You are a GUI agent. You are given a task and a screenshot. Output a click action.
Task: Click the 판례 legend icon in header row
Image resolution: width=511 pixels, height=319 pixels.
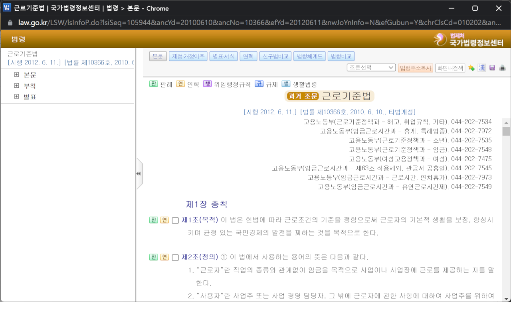[154, 84]
